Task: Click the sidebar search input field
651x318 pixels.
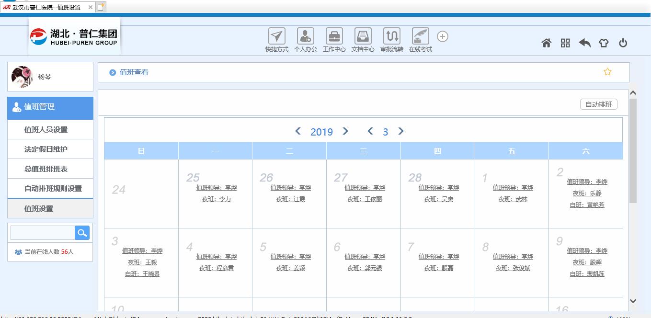Action: coord(43,233)
